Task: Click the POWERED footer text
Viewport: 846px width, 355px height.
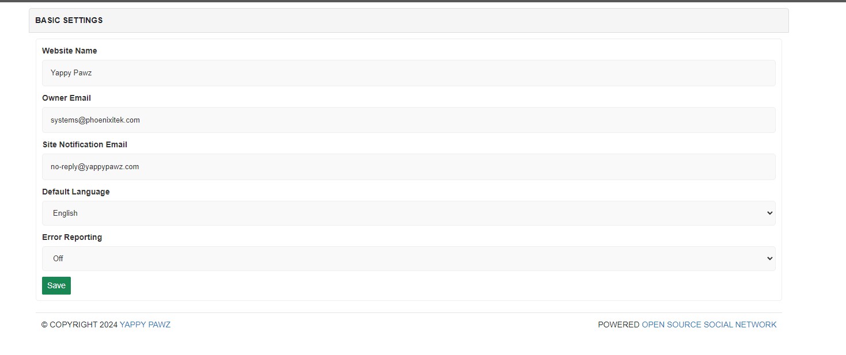Action: tap(619, 325)
